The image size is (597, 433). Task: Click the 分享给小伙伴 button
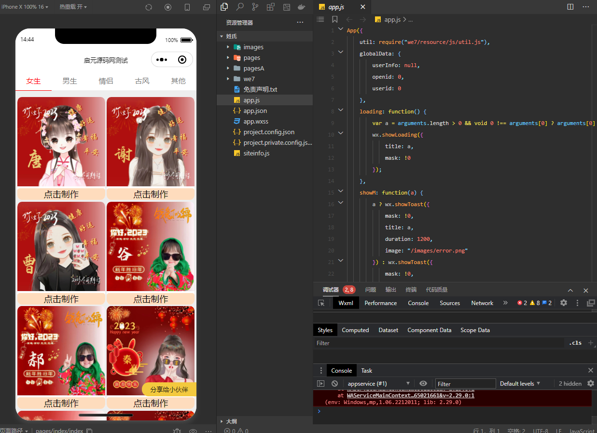pos(169,390)
